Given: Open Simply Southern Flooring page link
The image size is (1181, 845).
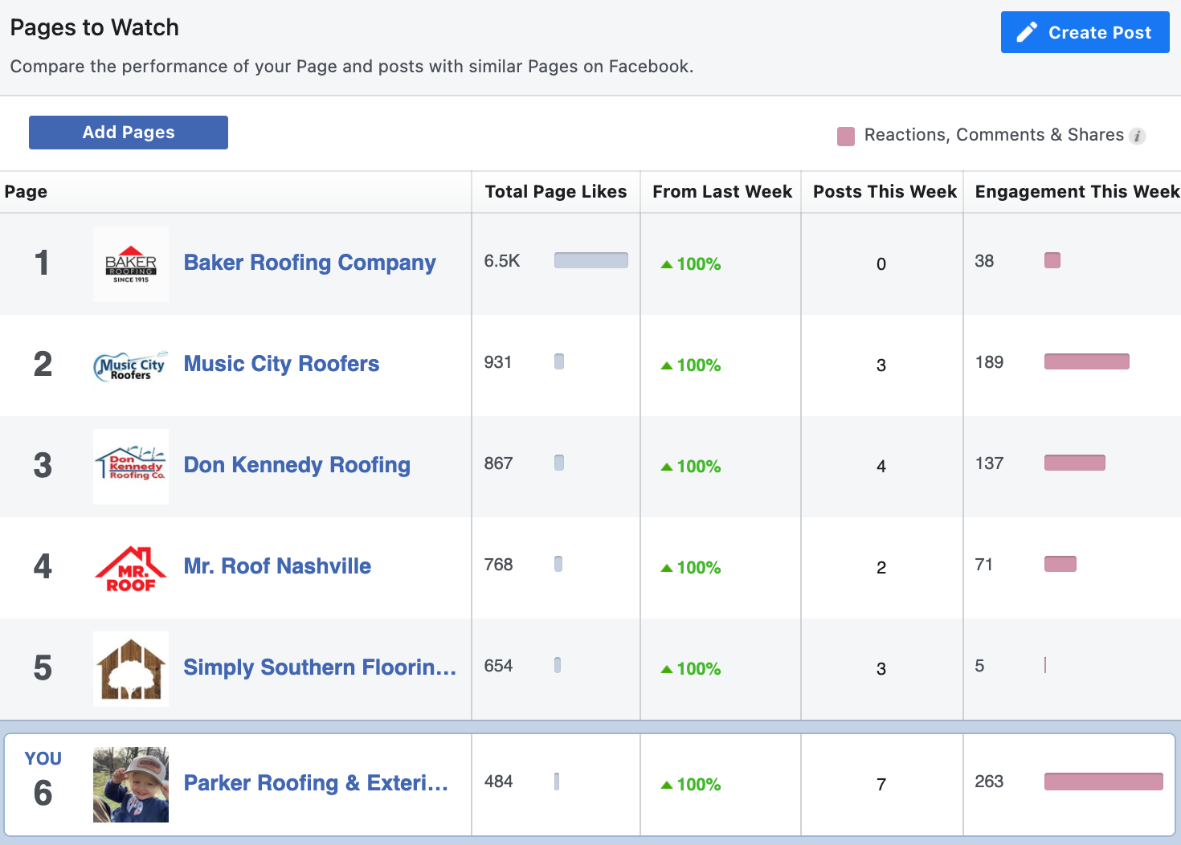Looking at the screenshot, I should click(x=320, y=667).
